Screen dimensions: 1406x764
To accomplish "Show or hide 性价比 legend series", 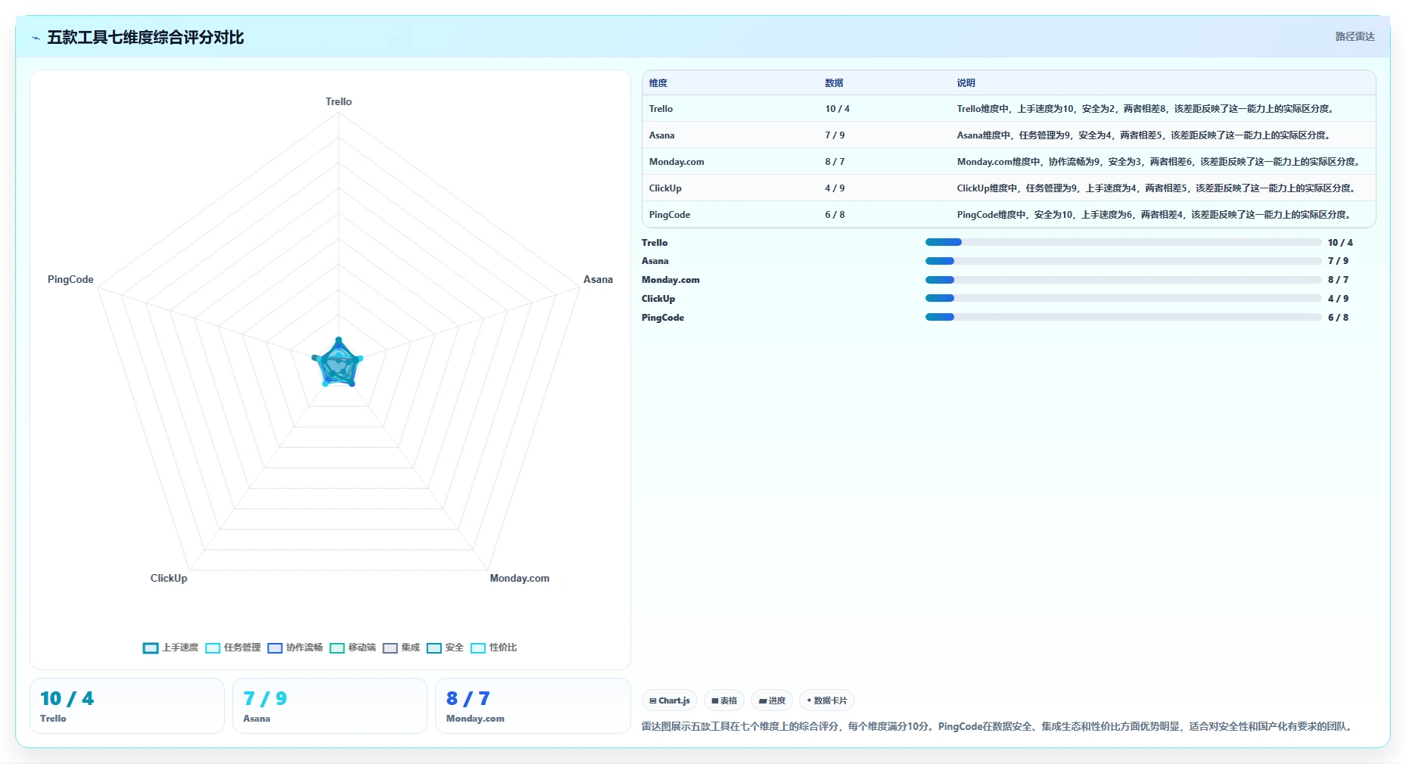I will (x=493, y=648).
